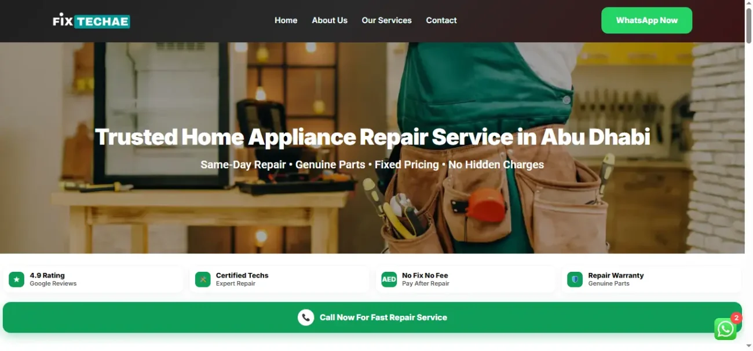753x351 pixels.
Task: Select the No Fix No Fee card
Action: 466,279
